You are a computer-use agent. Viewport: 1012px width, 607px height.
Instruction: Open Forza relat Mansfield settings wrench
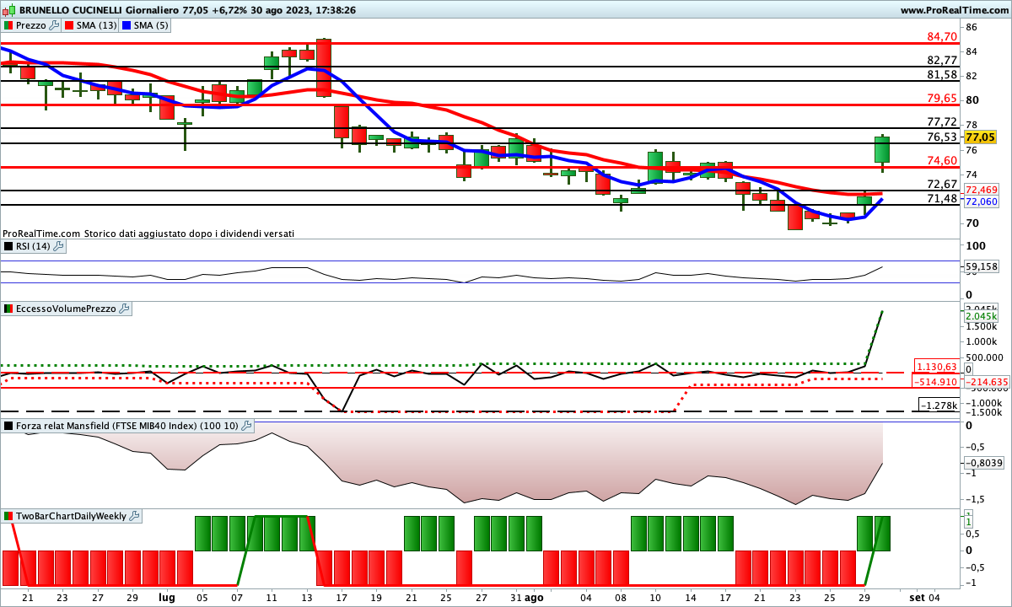click(247, 427)
